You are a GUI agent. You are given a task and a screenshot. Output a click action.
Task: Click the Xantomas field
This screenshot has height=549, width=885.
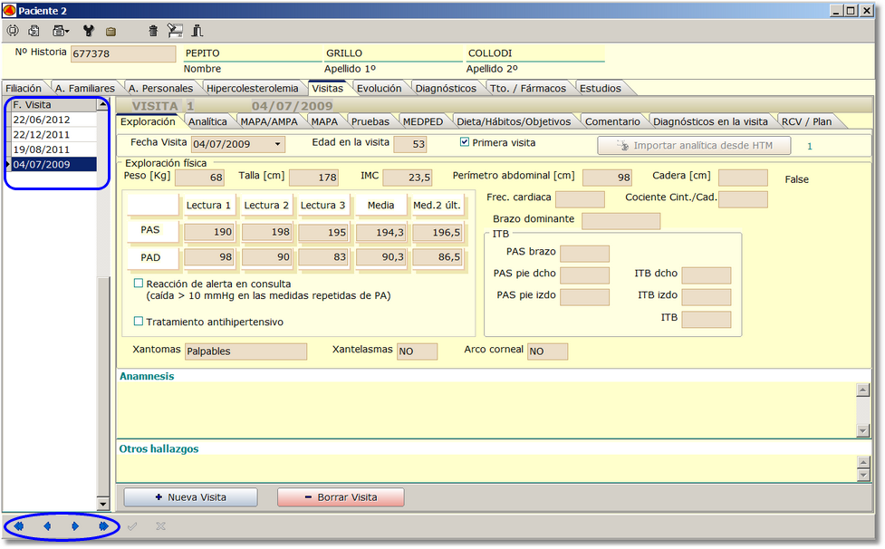pos(246,352)
